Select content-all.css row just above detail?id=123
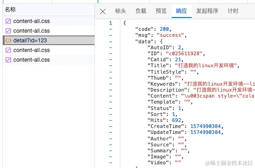 pos(48,31)
